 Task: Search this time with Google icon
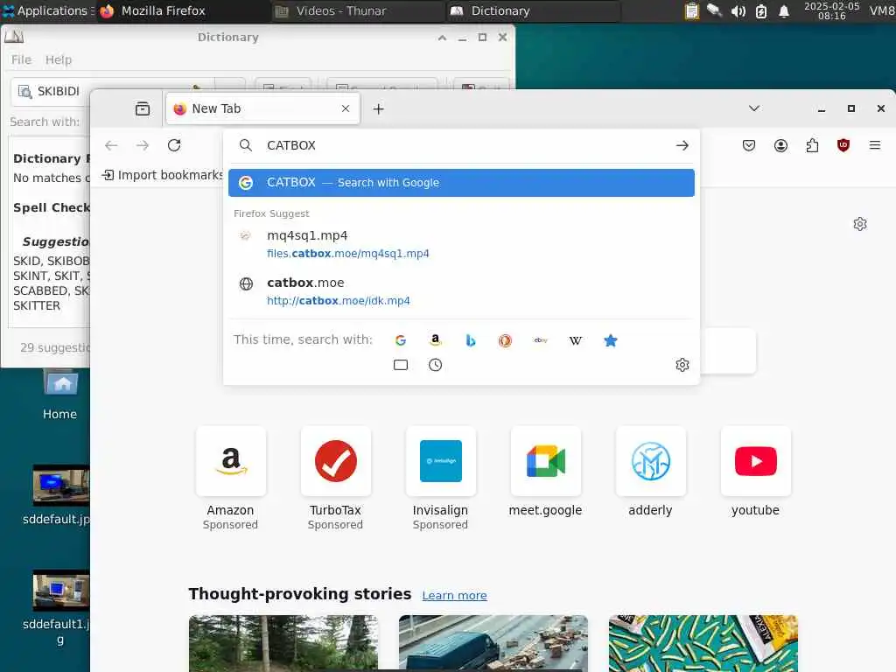tap(401, 340)
